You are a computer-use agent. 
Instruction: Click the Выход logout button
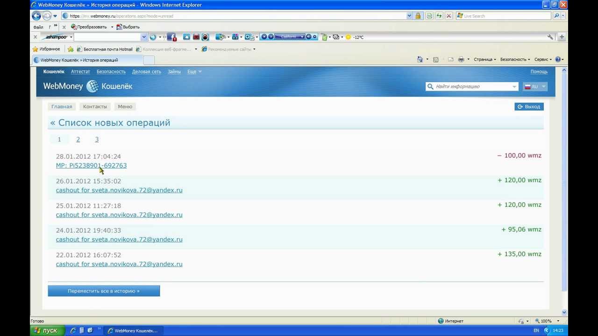point(529,106)
